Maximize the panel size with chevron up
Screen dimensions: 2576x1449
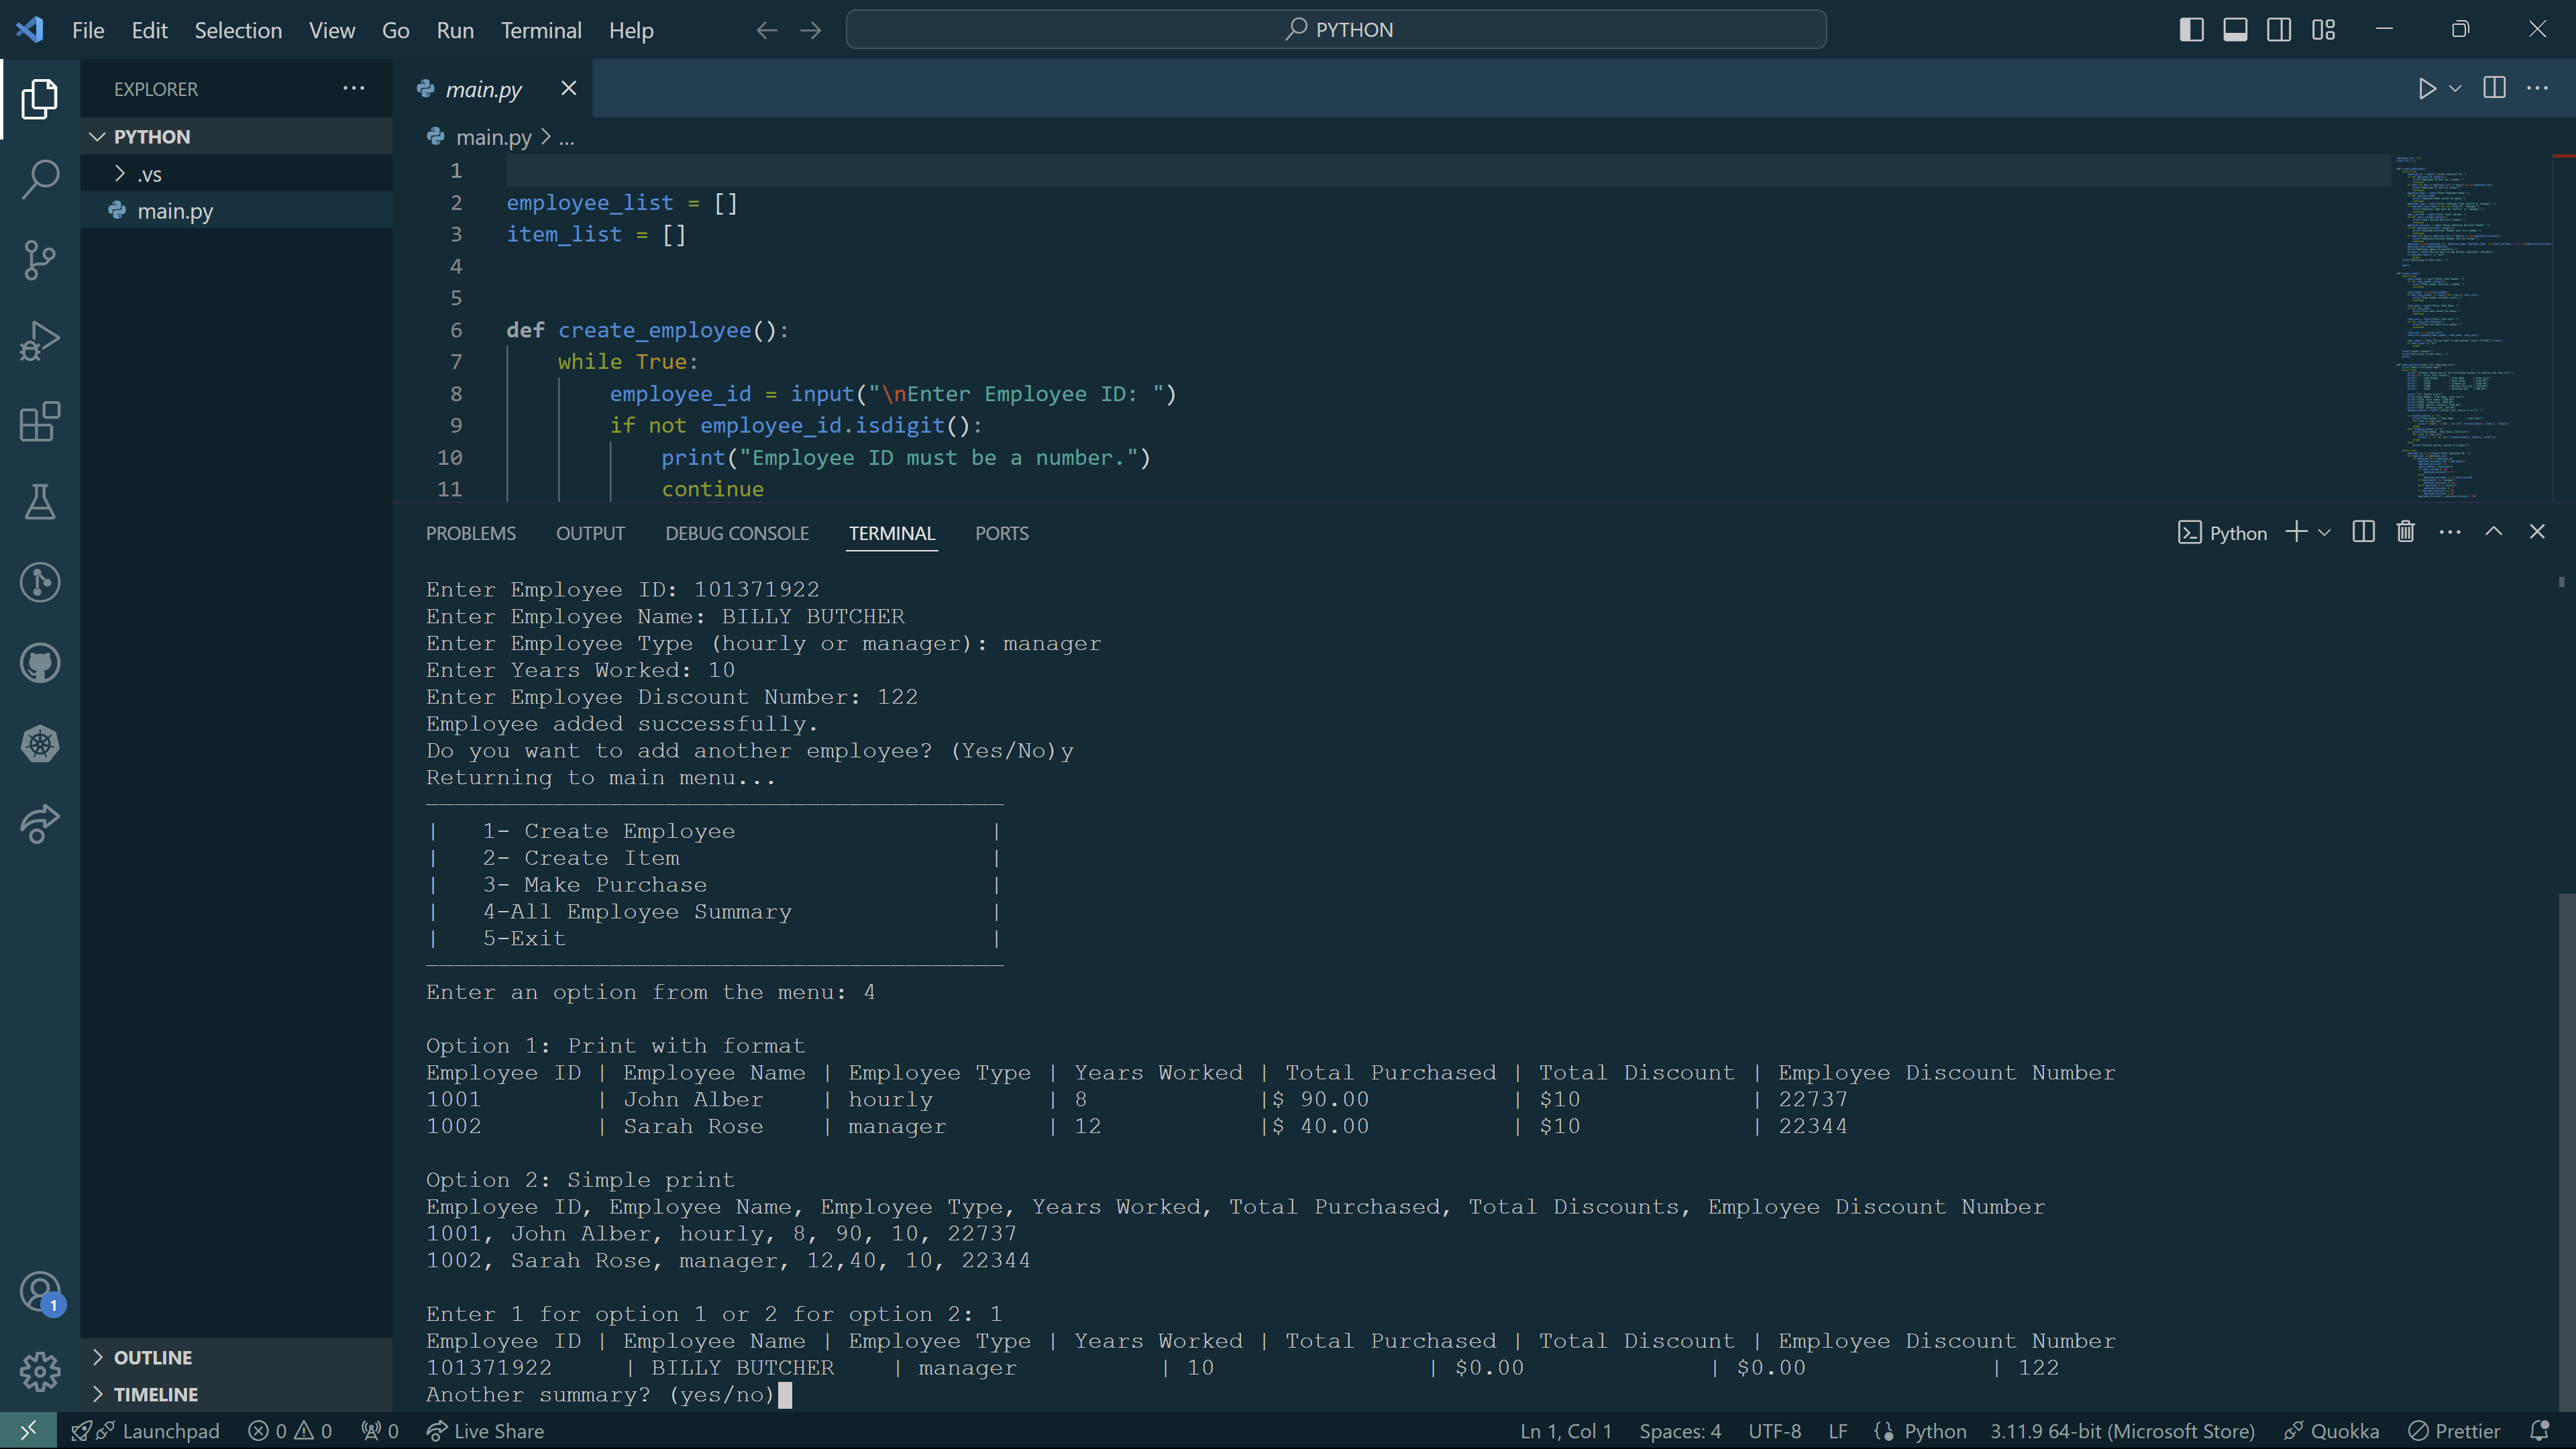coord(2494,532)
